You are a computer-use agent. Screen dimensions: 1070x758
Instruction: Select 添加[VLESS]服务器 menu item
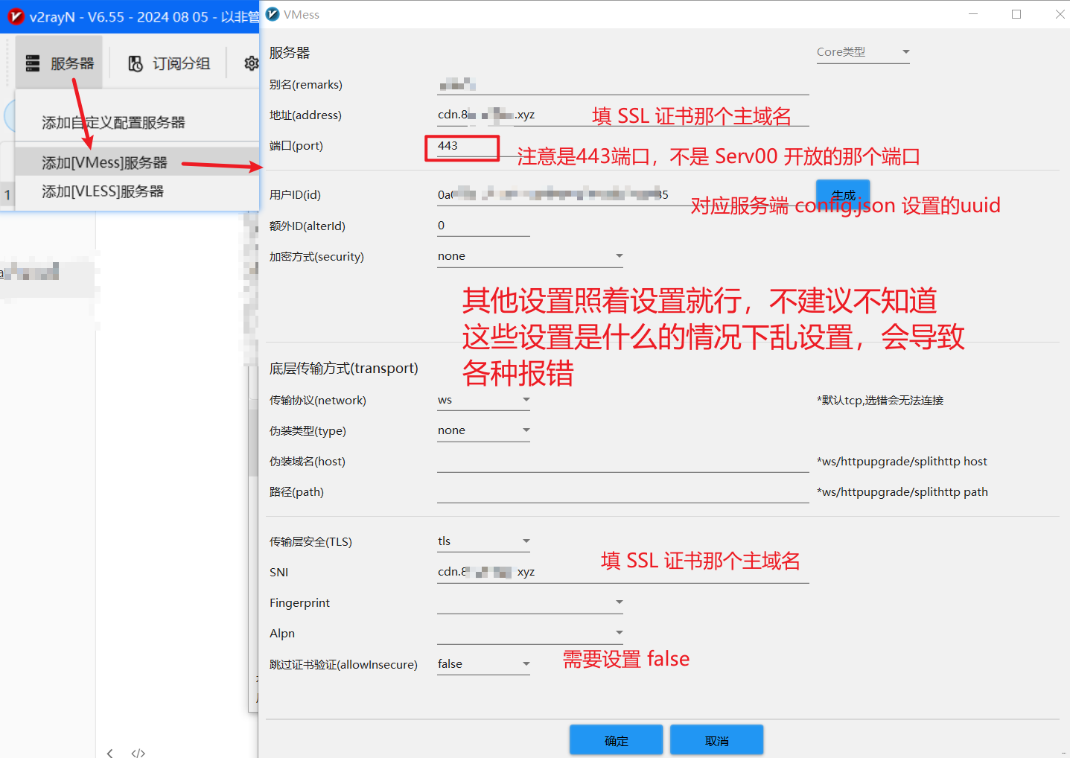(103, 191)
